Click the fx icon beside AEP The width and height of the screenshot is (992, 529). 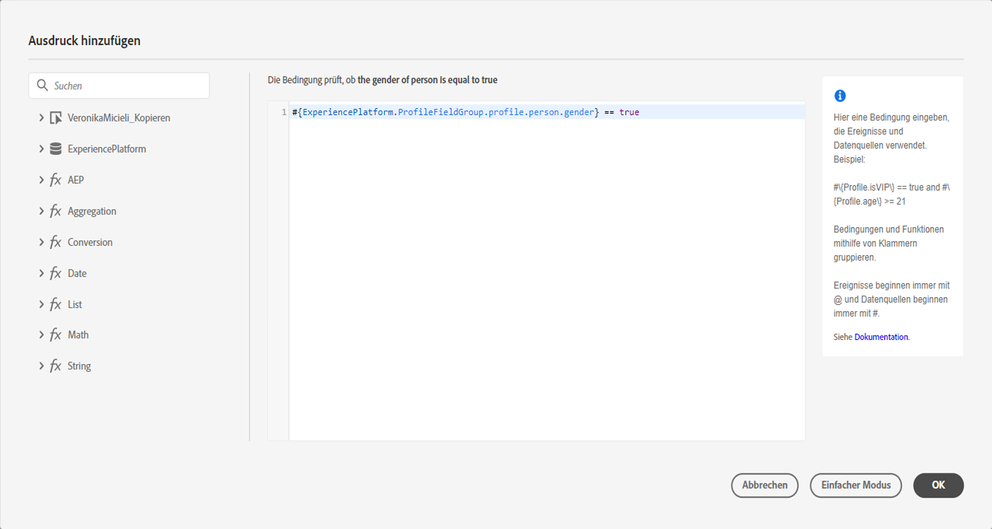pyautogui.click(x=55, y=180)
